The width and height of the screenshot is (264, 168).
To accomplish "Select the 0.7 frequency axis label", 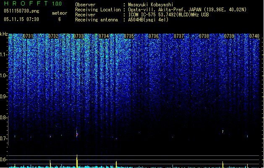I will tap(4, 139).
